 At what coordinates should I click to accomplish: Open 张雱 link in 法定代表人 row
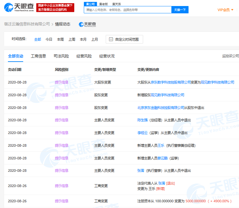pos(162,183)
